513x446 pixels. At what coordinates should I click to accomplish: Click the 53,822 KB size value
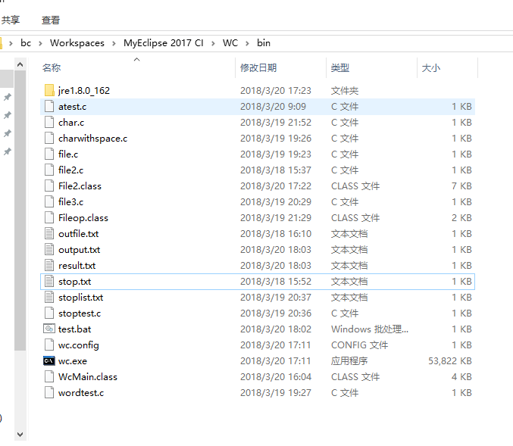pyautogui.click(x=450, y=361)
